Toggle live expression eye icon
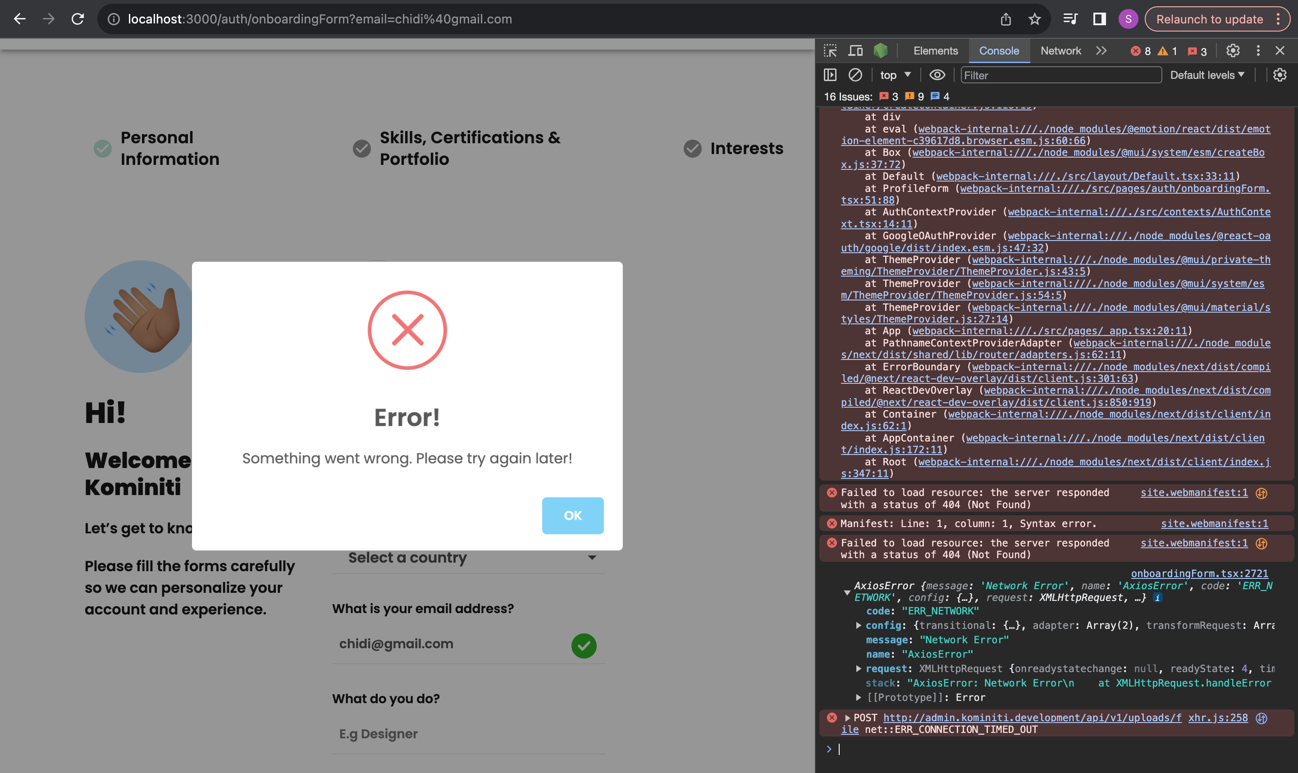This screenshot has width=1298, height=773. 937,75
